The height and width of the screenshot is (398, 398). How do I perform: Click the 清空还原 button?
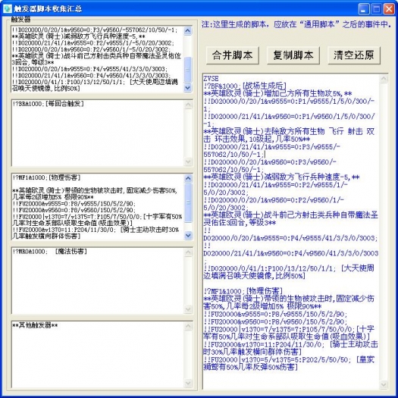354,55
